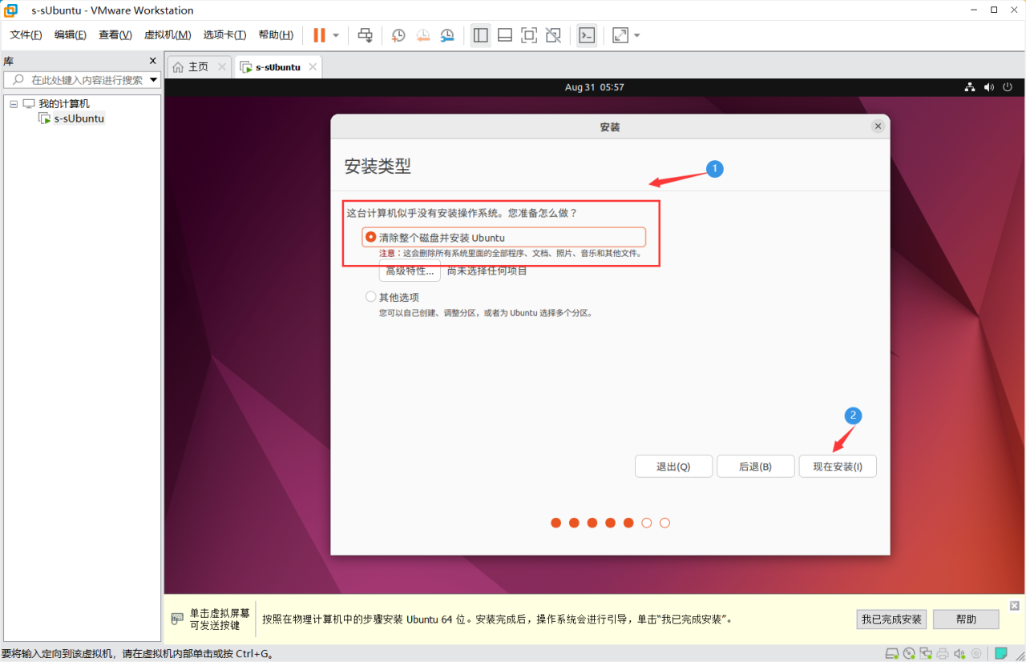Click the Ubuntu clock Aug 31 05:57

[594, 87]
